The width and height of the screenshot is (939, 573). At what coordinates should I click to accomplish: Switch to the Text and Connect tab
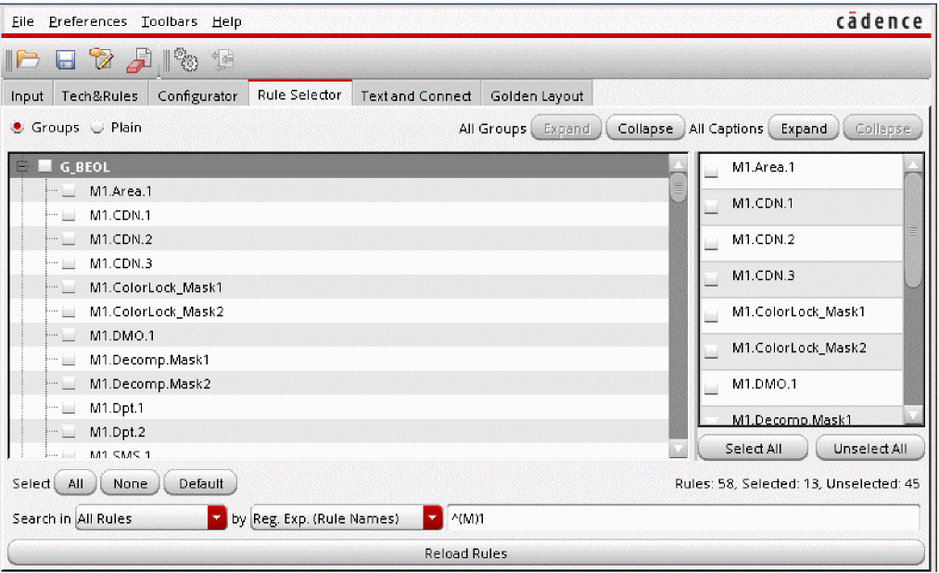click(x=415, y=95)
